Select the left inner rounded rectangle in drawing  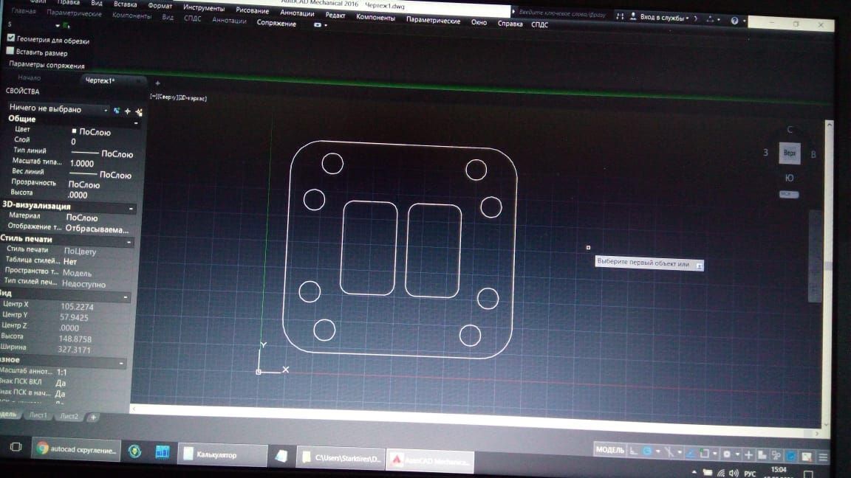click(369, 248)
